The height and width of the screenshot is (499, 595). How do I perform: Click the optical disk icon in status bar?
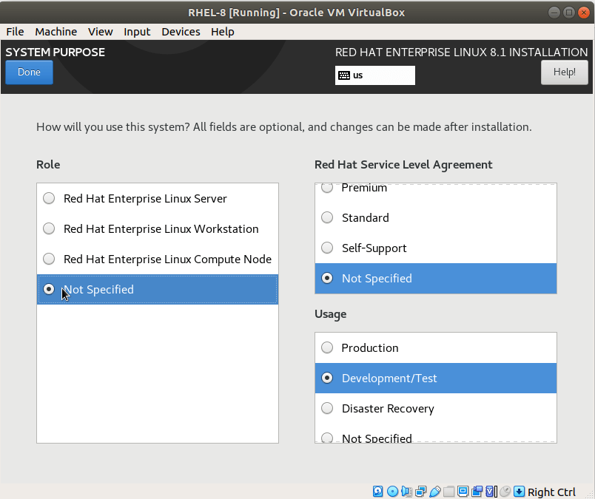click(x=392, y=492)
